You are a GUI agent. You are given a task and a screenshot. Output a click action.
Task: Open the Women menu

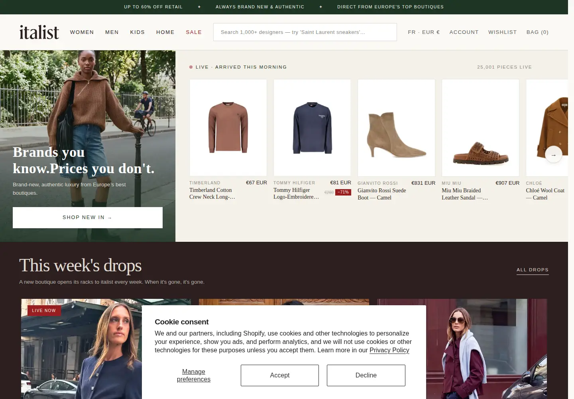(x=82, y=32)
